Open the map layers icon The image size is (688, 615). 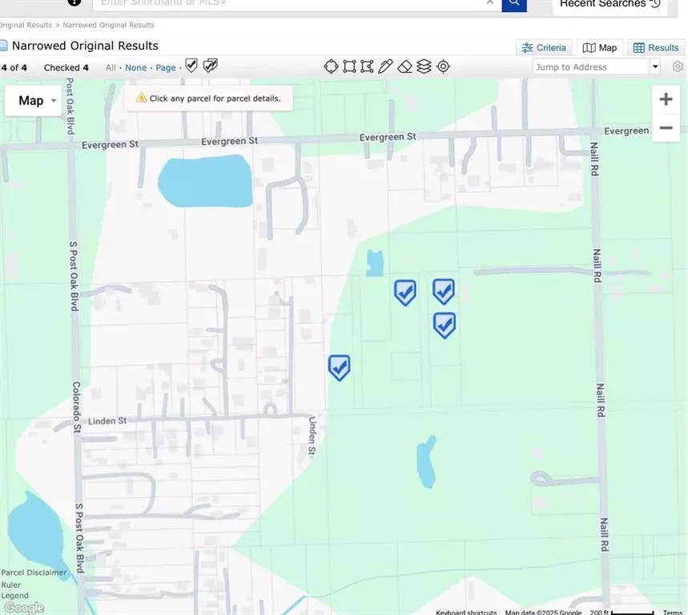pyautogui.click(x=424, y=66)
